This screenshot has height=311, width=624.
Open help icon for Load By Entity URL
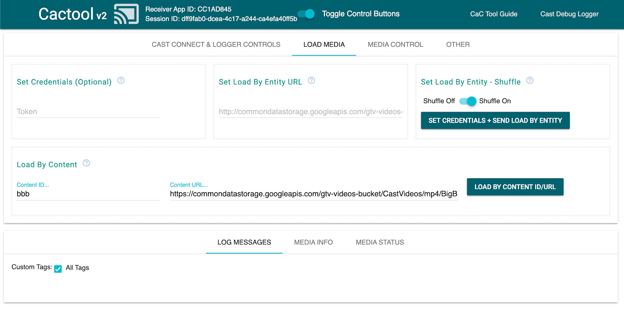click(311, 81)
